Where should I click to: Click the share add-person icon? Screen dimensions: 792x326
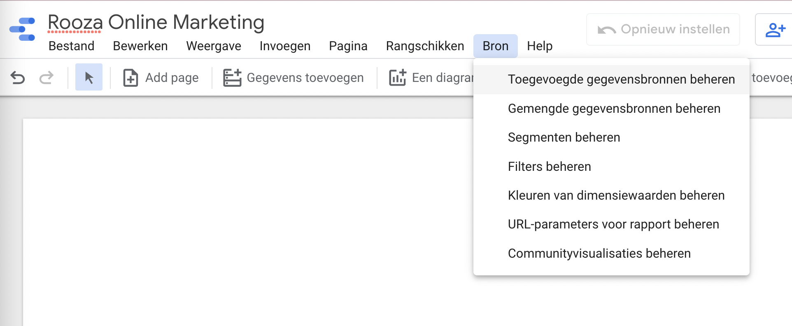click(775, 30)
